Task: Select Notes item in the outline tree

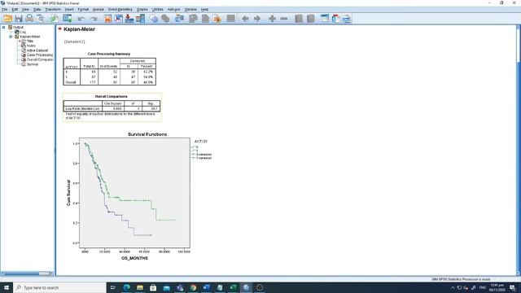Action: (x=31, y=46)
